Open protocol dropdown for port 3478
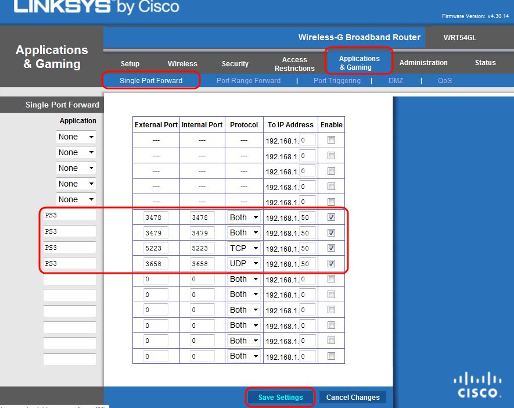The image size is (514, 408). click(243, 217)
